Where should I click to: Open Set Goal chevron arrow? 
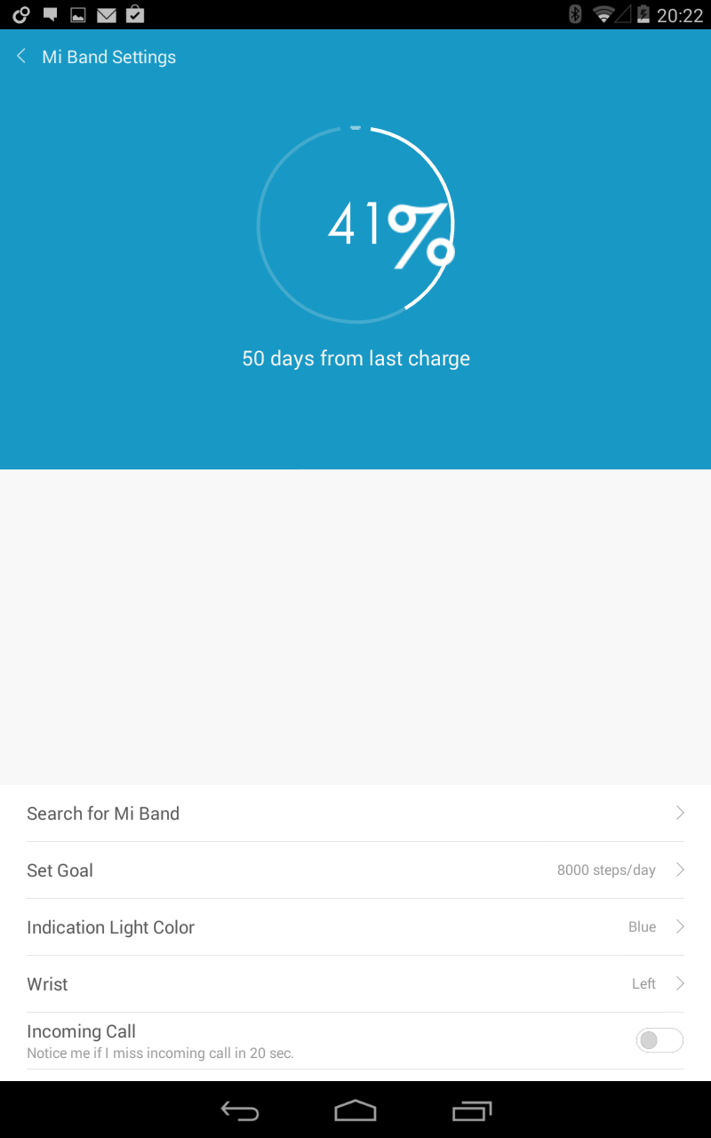680,870
